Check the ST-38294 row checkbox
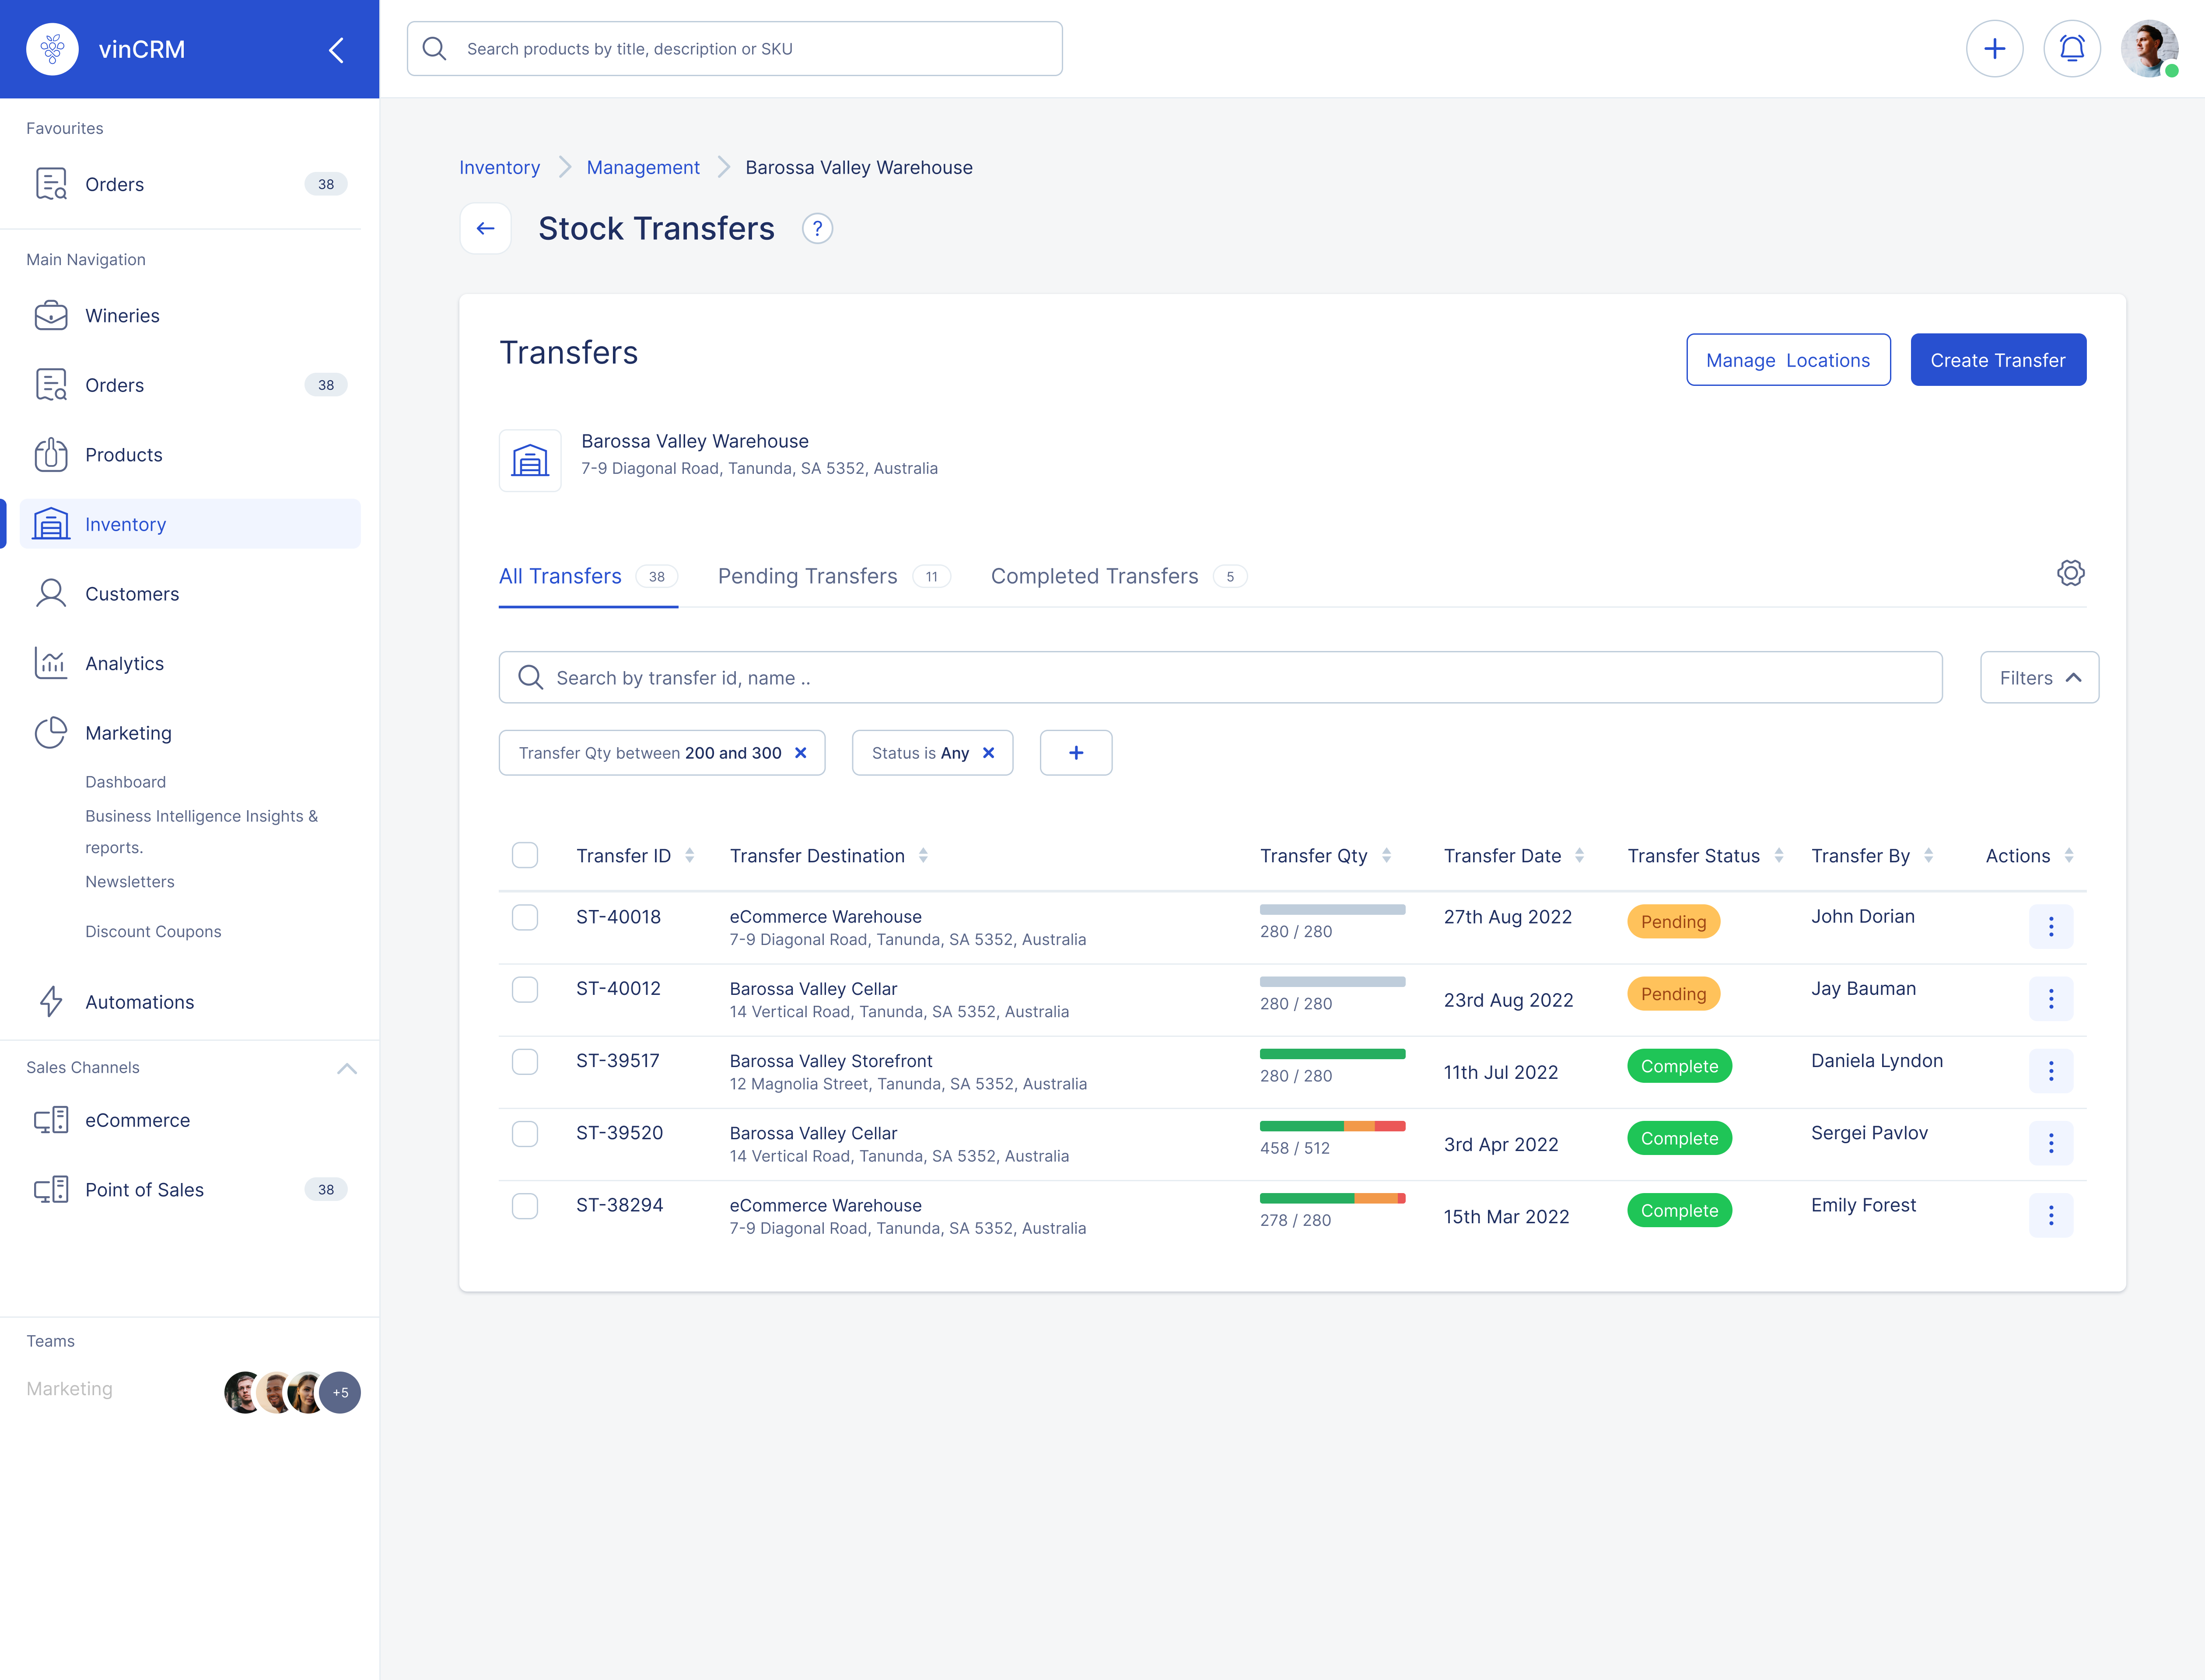Viewport: 2205px width, 1680px height. (x=525, y=1206)
